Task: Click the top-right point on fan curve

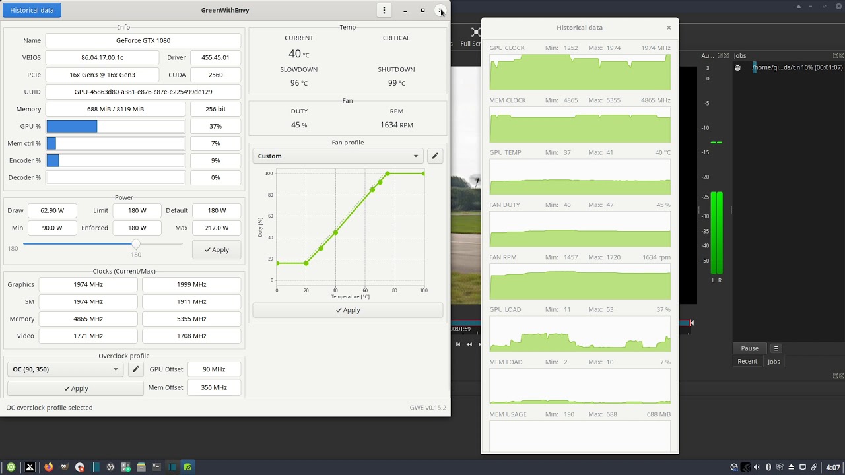Action: coord(423,174)
